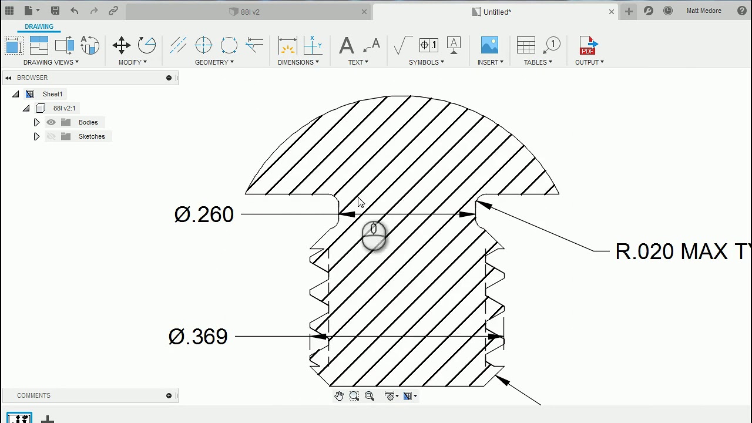Save the drawing with the floppy disk icon
752x423 pixels.
tap(55, 11)
